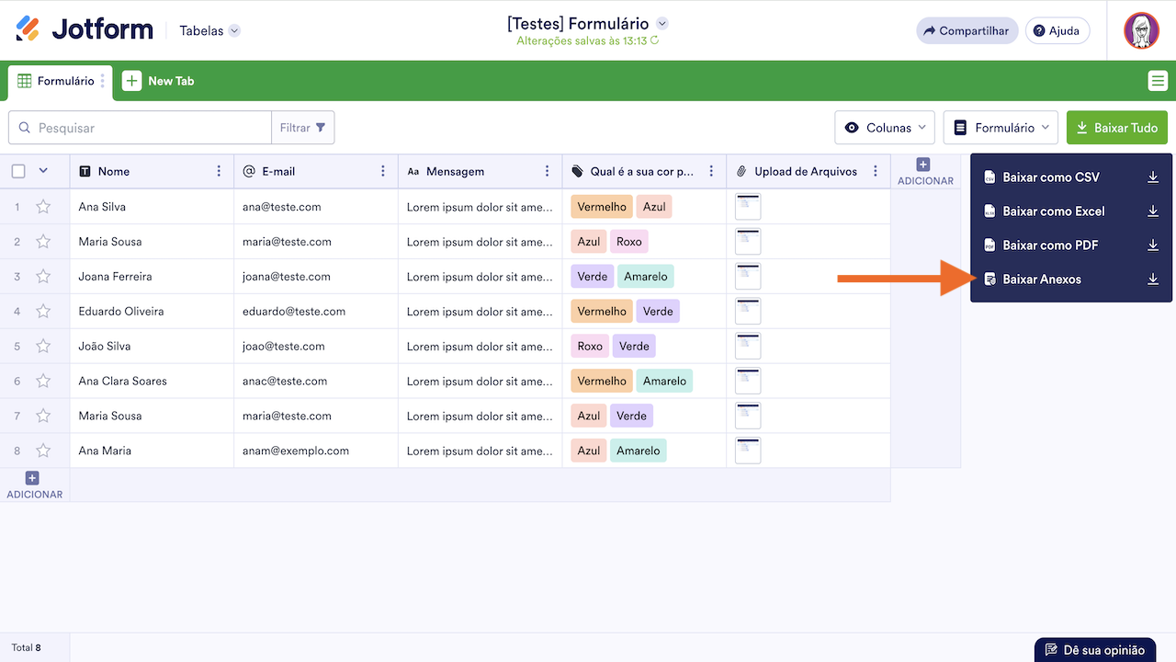The image size is (1176, 662).
Task: Open the Tabelas dropdown
Action: click(209, 30)
